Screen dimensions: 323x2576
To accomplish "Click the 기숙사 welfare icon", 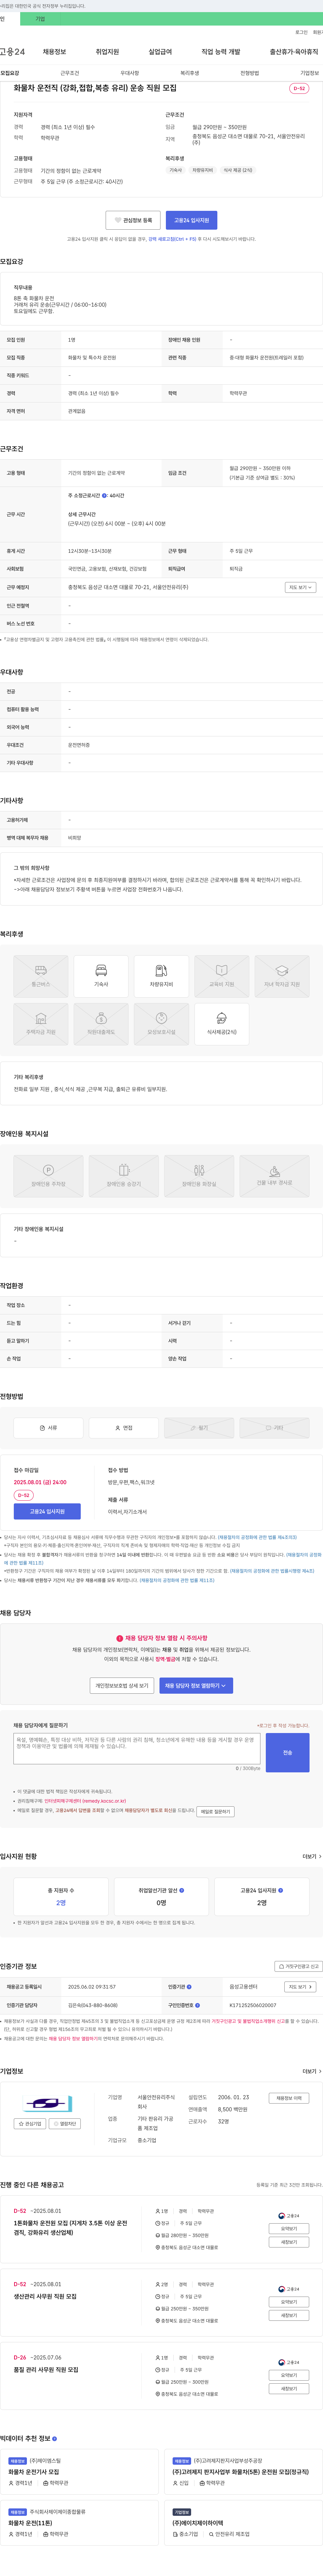I will [x=101, y=976].
